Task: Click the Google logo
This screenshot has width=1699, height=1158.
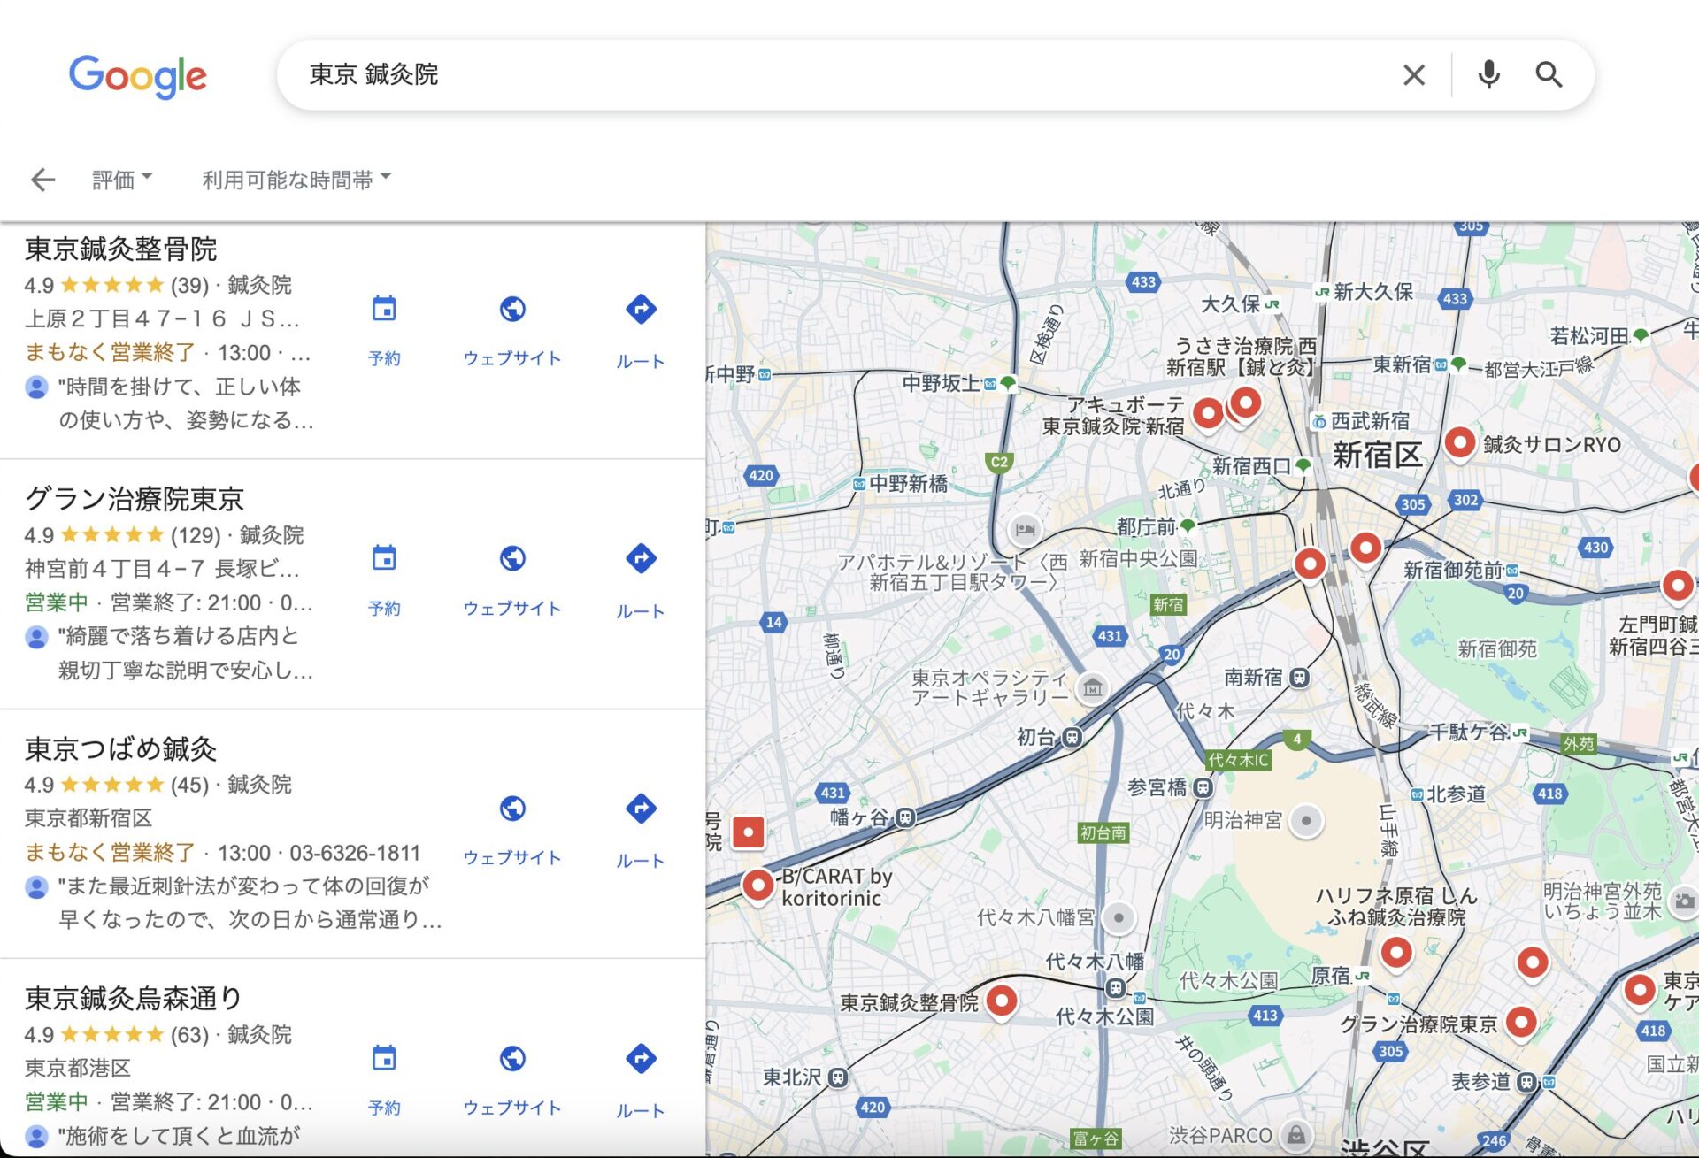Action: pyautogui.click(x=137, y=76)
